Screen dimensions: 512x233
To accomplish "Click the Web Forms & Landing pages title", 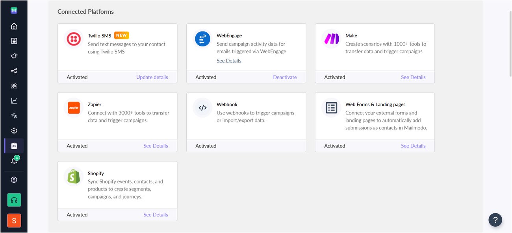I will click(375, 104).
